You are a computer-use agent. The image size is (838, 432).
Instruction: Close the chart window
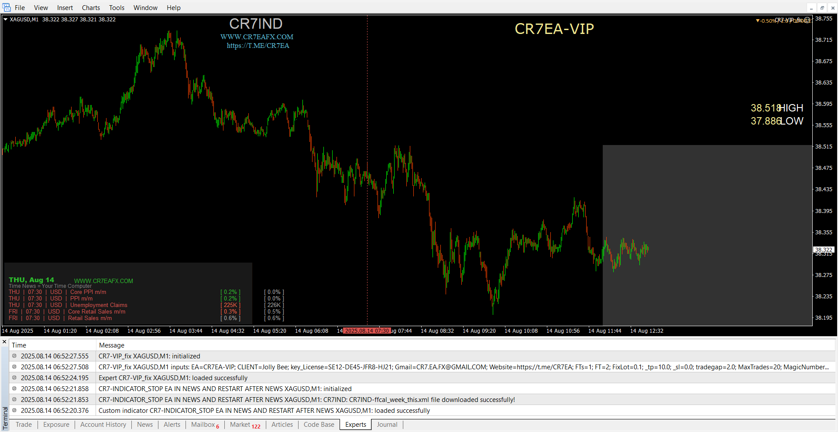(832, 8)
